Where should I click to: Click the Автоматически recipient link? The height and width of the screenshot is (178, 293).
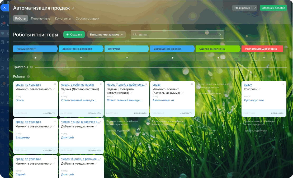pyautogui.click(x=163, y=100)
